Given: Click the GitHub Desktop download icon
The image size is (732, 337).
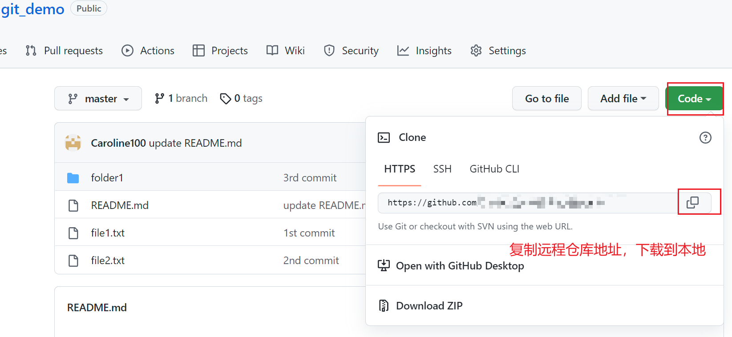Looking at the screenshot, I should [x=384, y=265].
